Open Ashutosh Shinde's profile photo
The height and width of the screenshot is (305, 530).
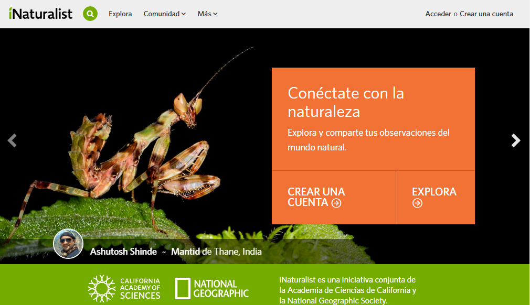(68, 244)
